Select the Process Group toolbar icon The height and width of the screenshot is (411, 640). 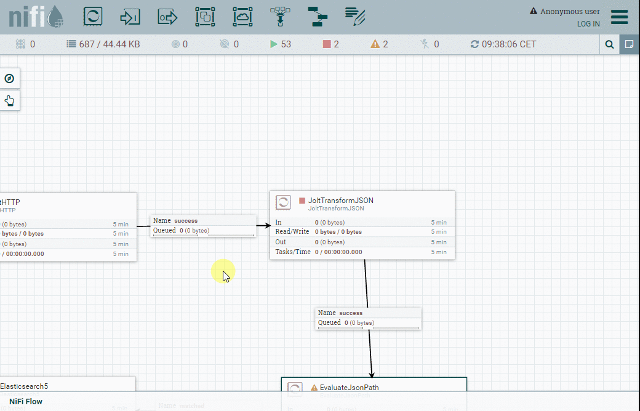(x=205, y=17)
